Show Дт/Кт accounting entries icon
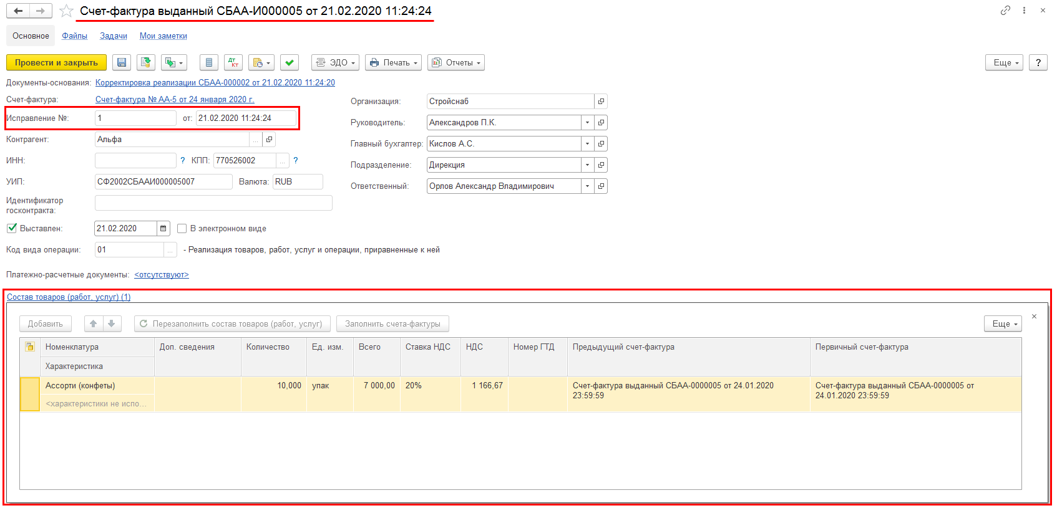Screen dimensions: 1057x508 [x=233, y=62]
